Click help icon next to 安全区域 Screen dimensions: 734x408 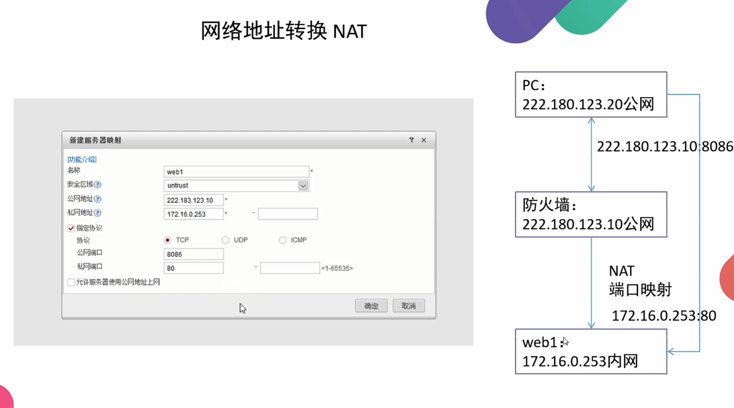tap(98, 184)
